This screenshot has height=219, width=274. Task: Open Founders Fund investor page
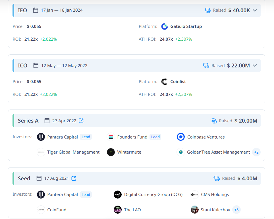pos(132,137)
